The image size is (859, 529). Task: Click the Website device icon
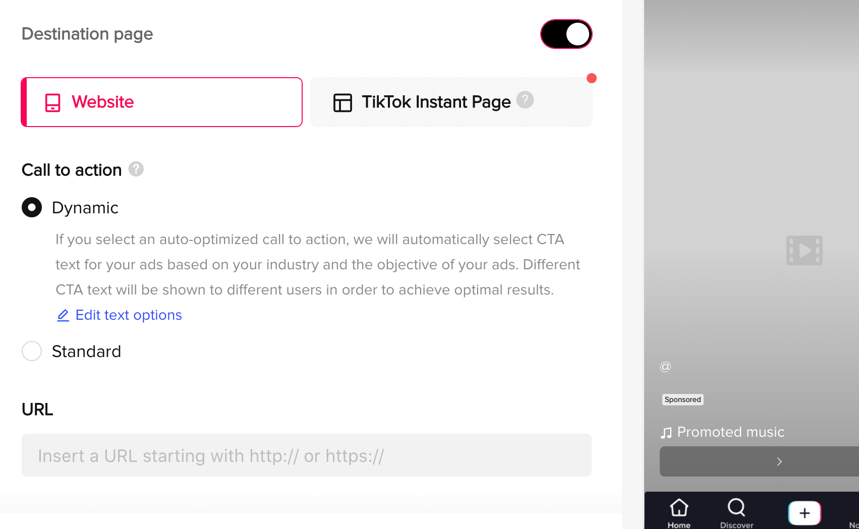53,102
